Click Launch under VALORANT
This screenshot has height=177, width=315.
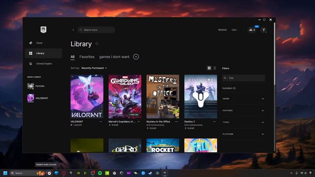point(76,125)
